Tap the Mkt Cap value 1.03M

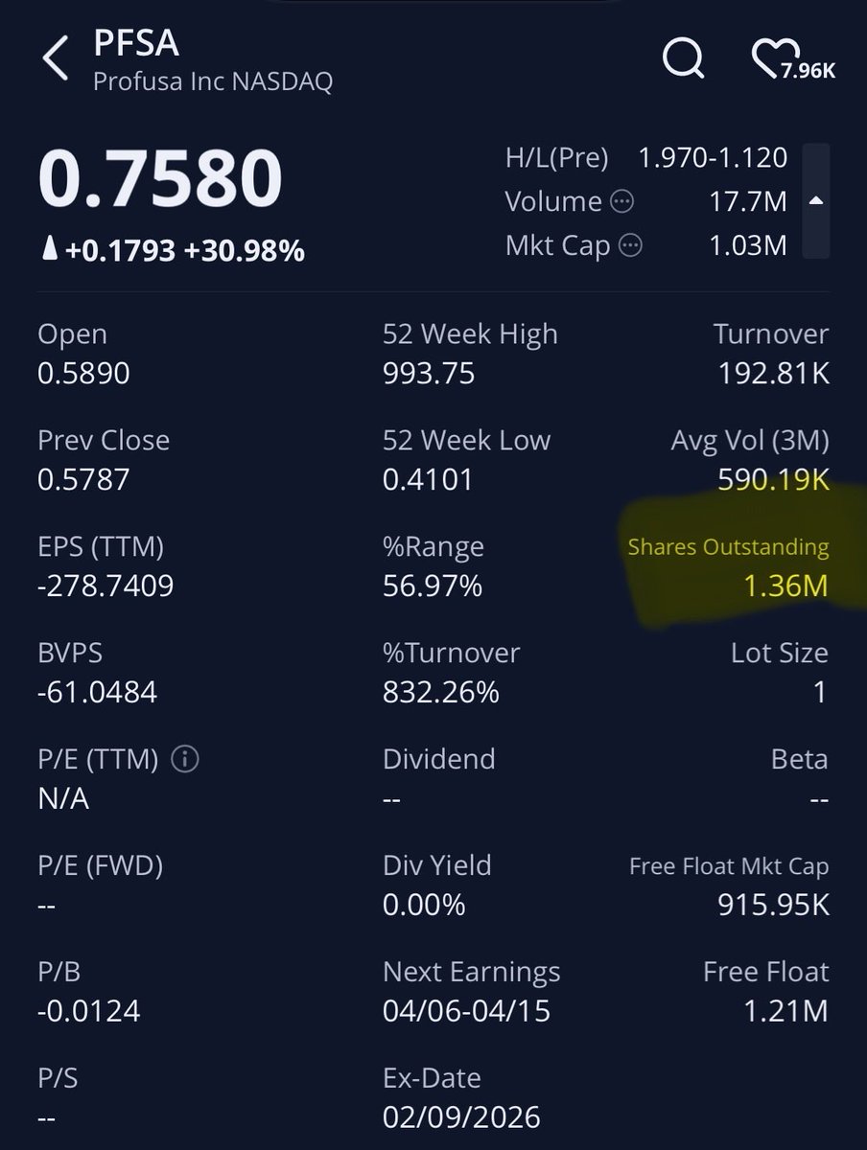point(748,245)
